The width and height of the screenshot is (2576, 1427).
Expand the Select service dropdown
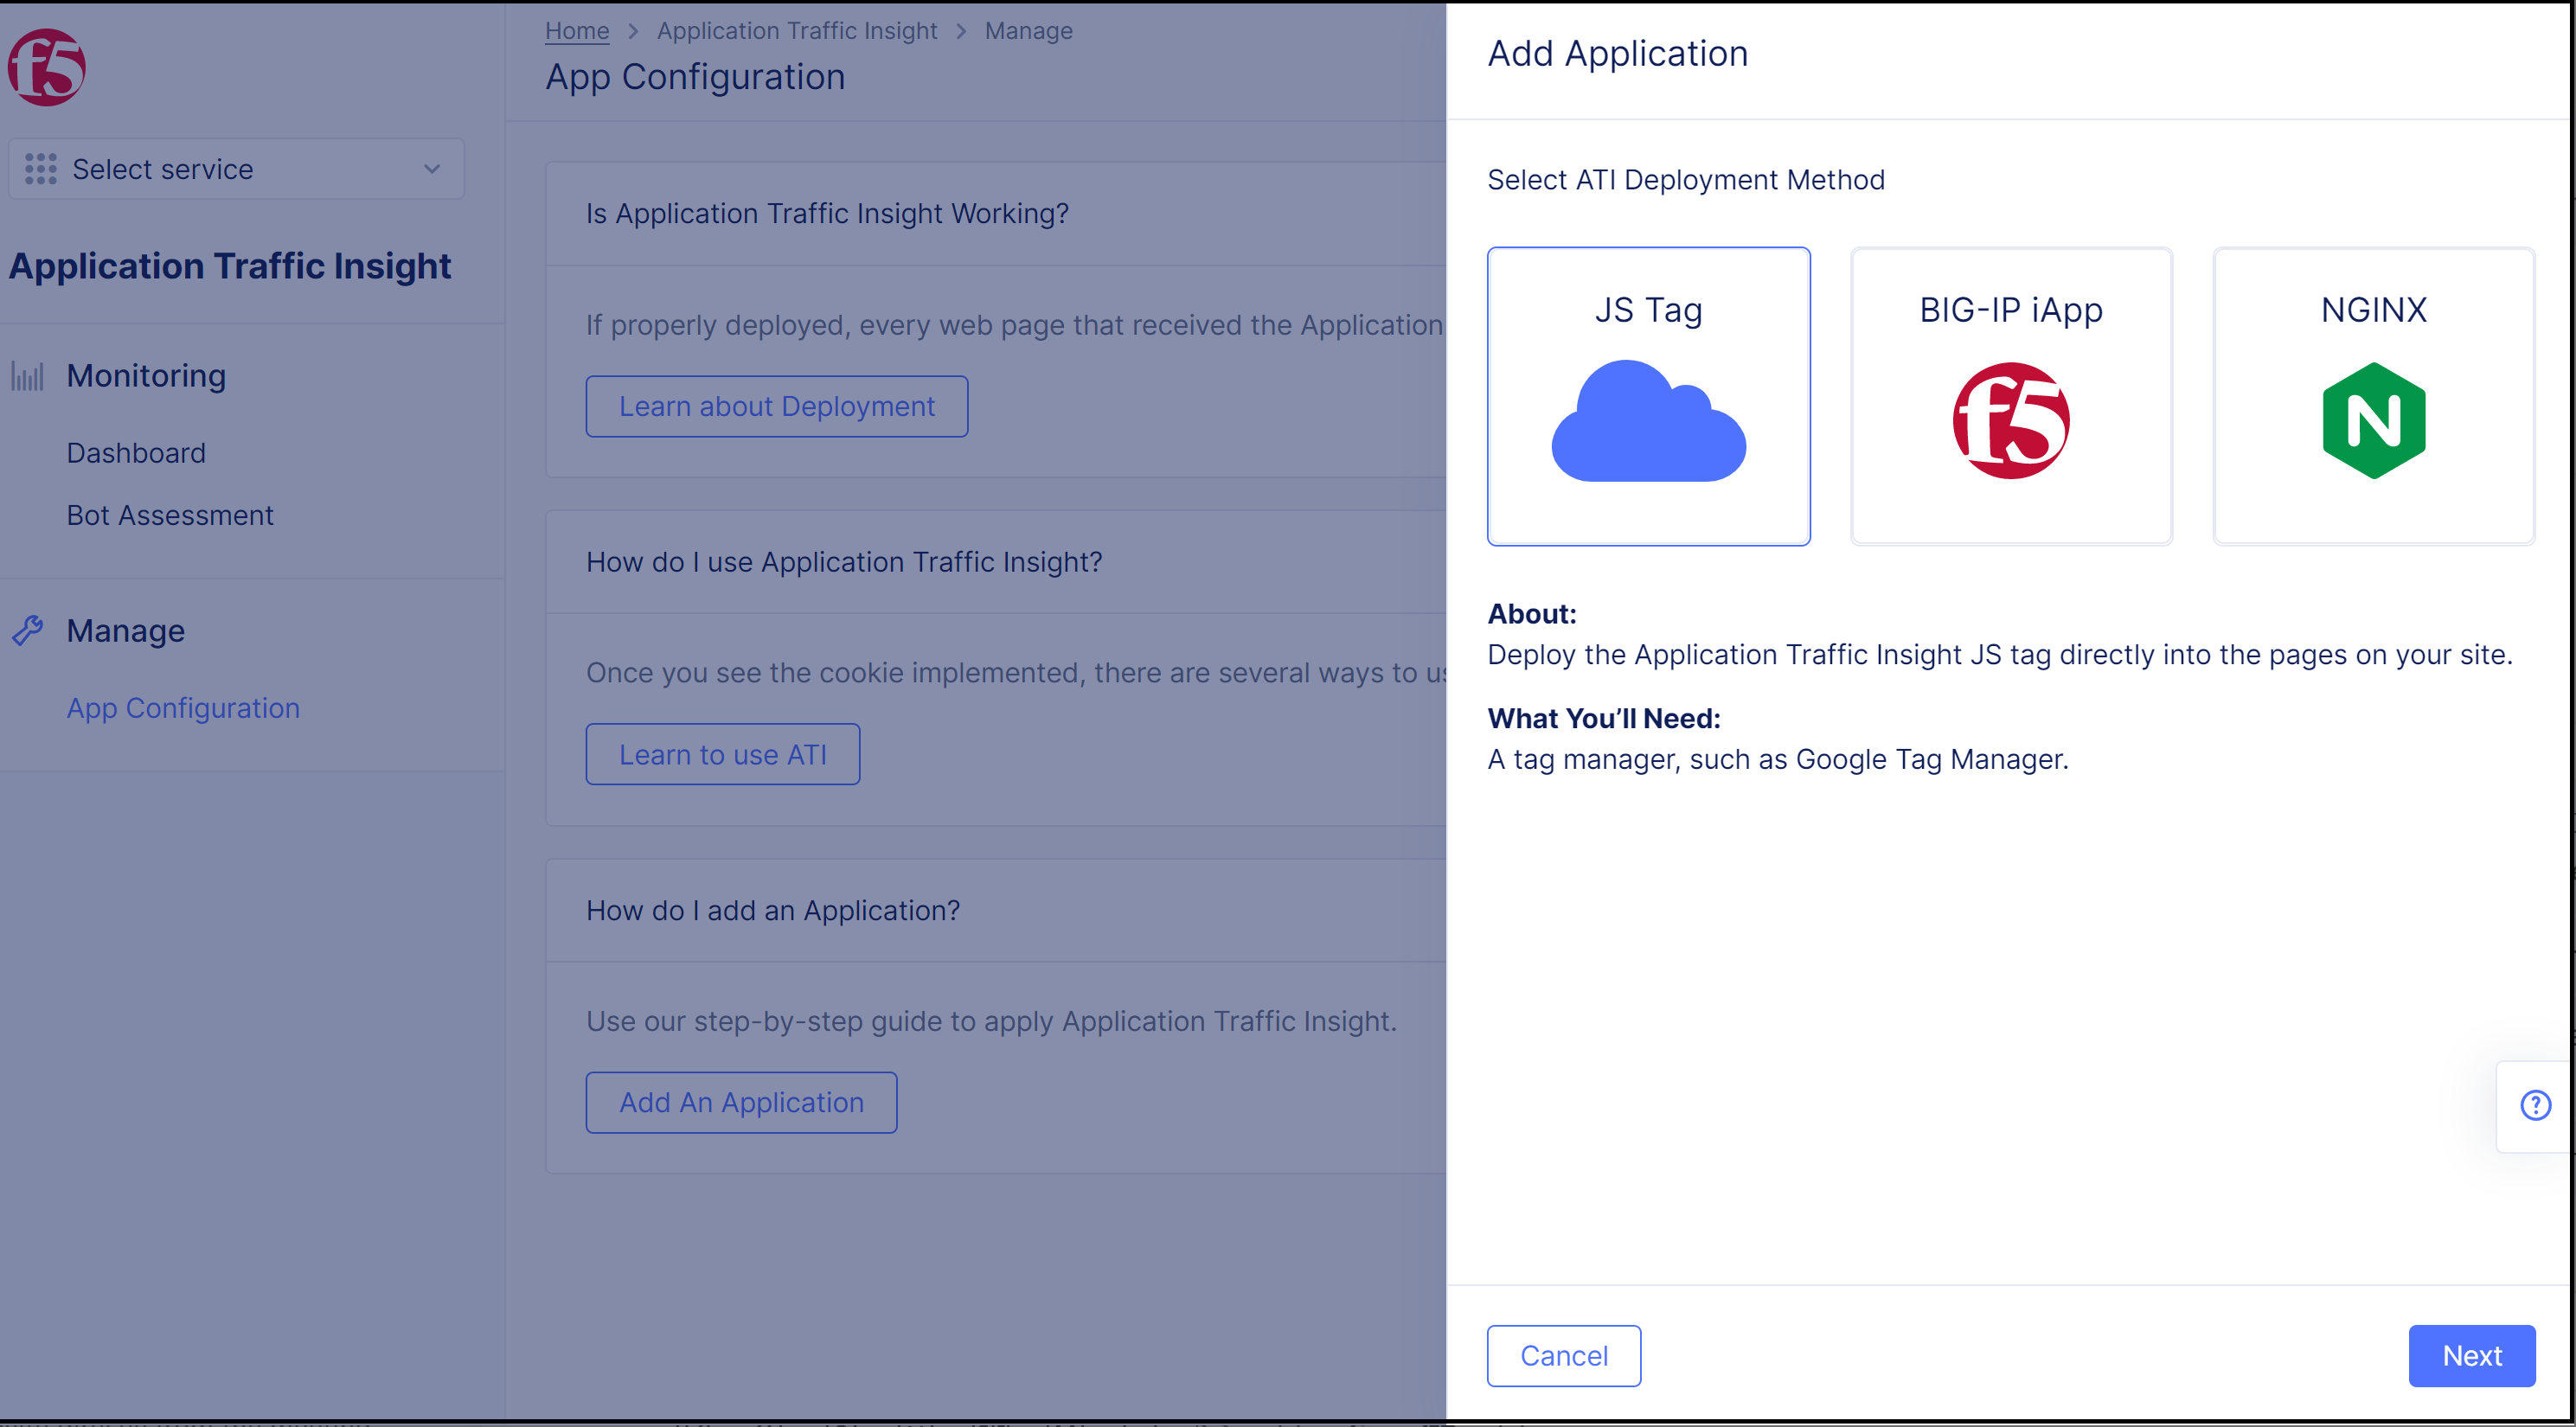point(236,169)
